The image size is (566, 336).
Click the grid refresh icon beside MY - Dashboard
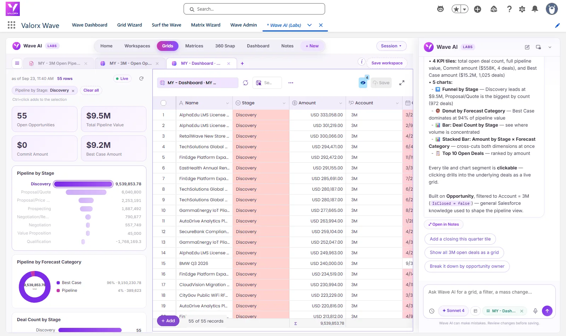click(246, 83)
